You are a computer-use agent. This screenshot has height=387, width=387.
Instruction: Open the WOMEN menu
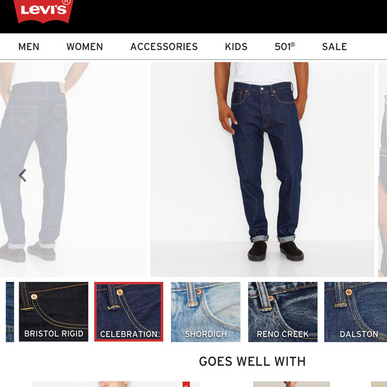[x=84, y=46]
